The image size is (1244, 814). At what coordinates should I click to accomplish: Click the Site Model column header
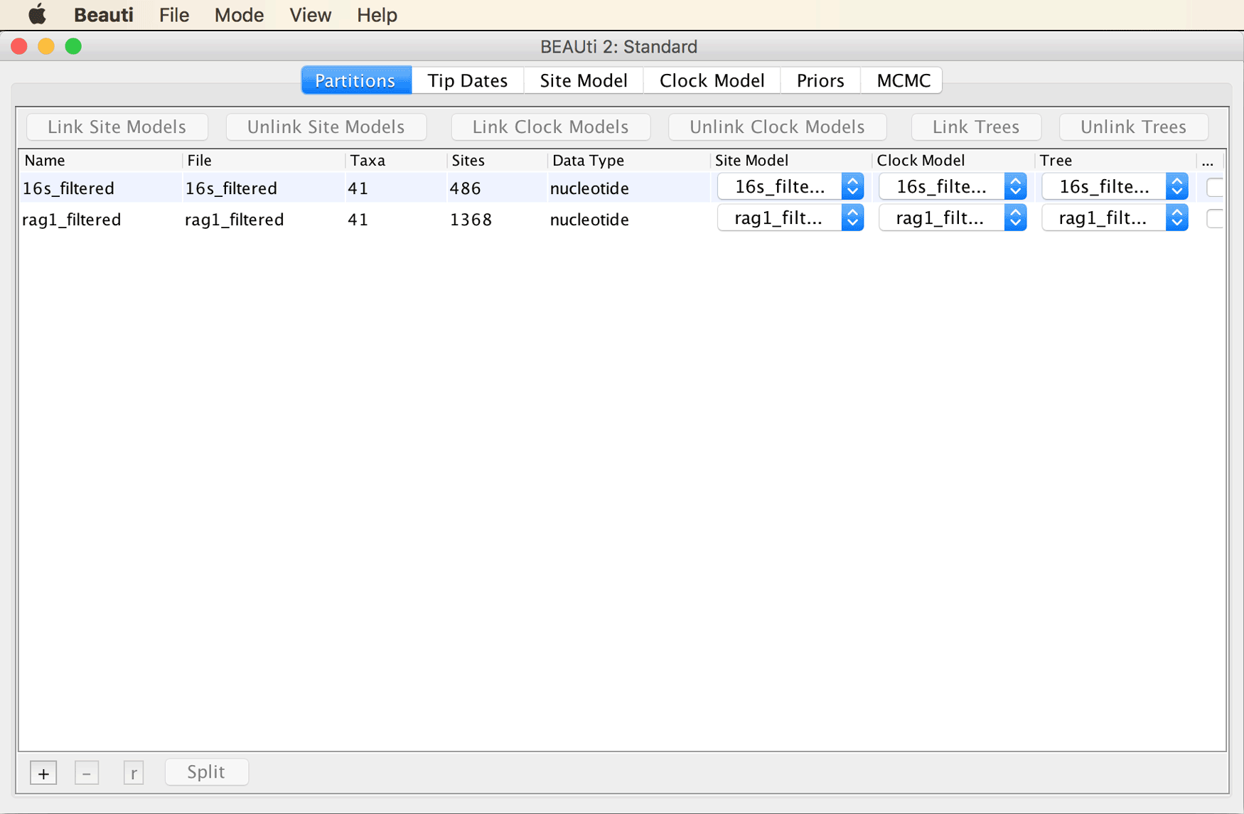coord(790,160)
